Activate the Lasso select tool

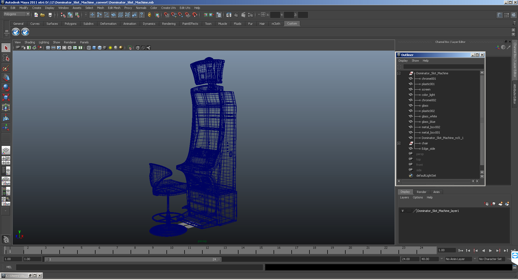click(x=6, y=58)
